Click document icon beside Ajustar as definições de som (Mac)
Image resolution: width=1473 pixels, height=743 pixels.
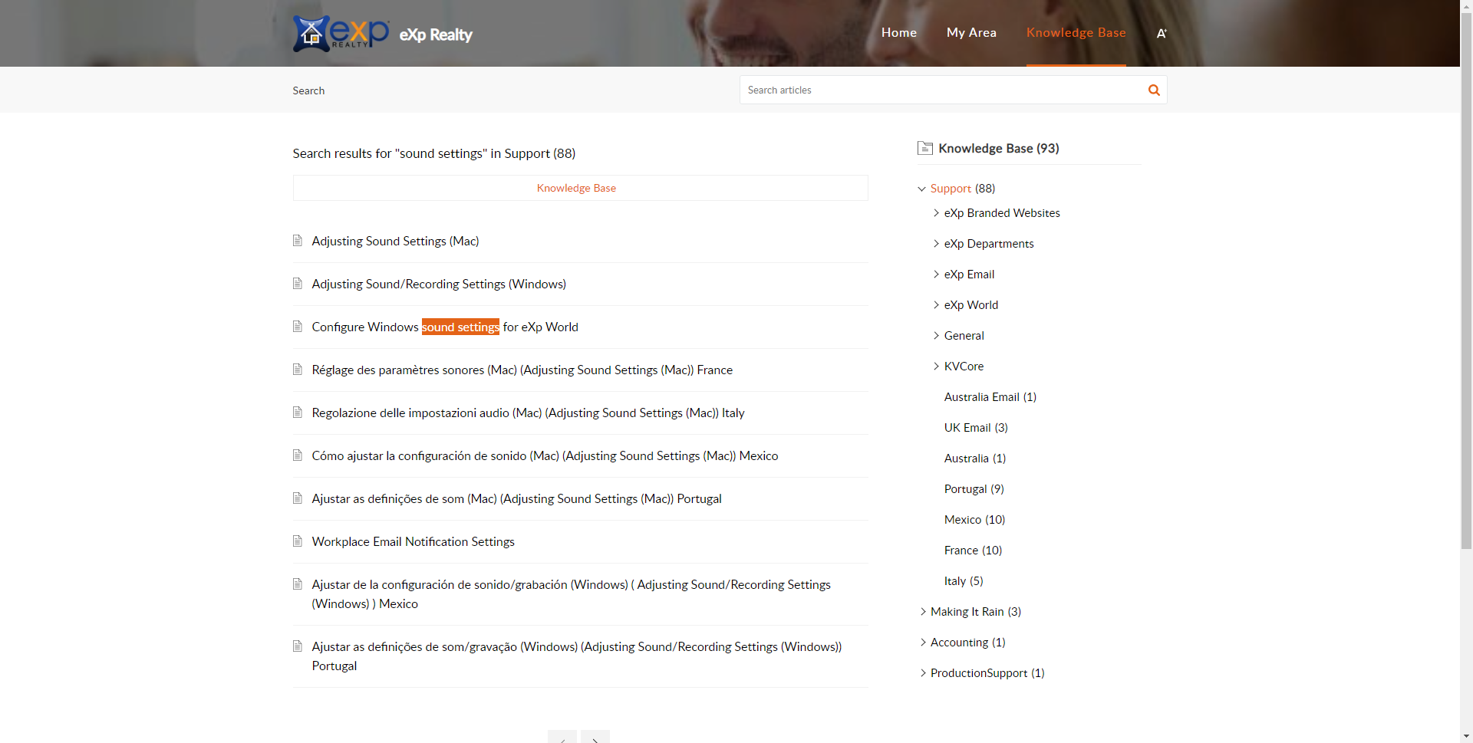click(298, 498)
